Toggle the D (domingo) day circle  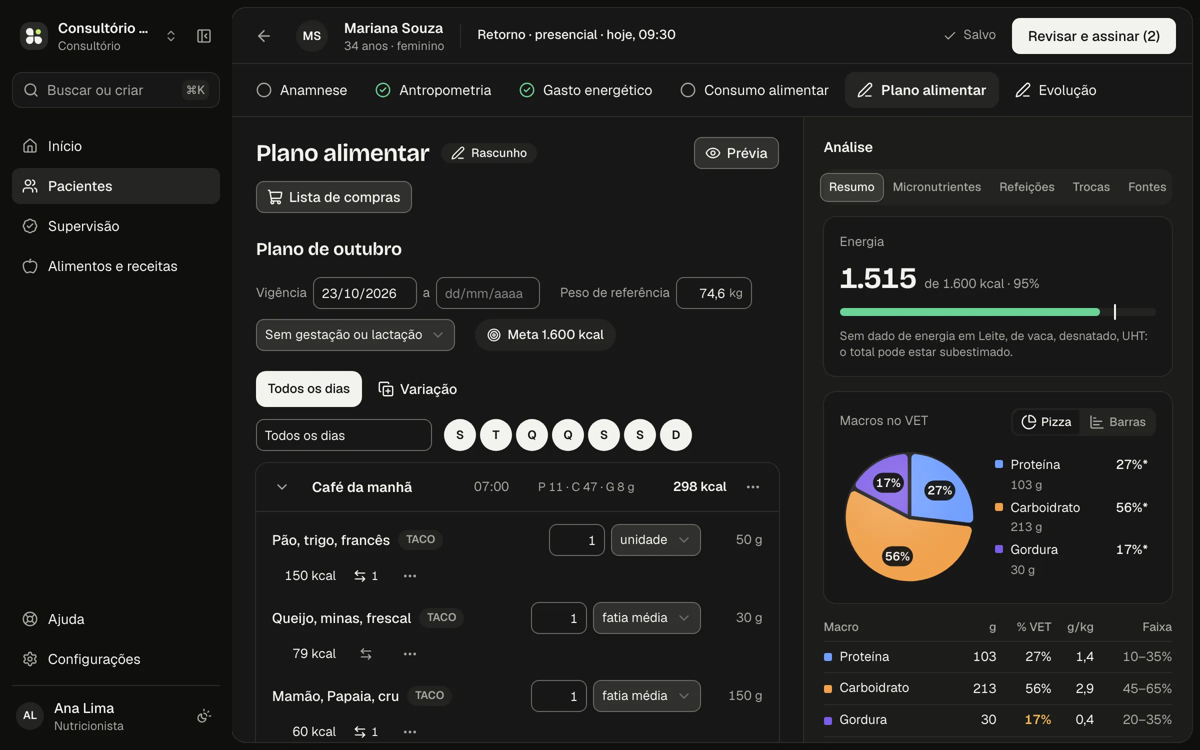pos(676,435)
